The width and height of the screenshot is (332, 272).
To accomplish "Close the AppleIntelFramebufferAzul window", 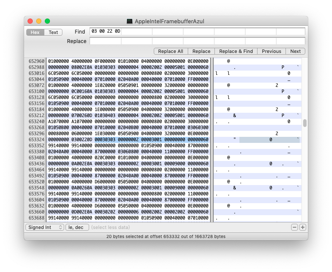I will pyautogui.click(x=30, y=21).
